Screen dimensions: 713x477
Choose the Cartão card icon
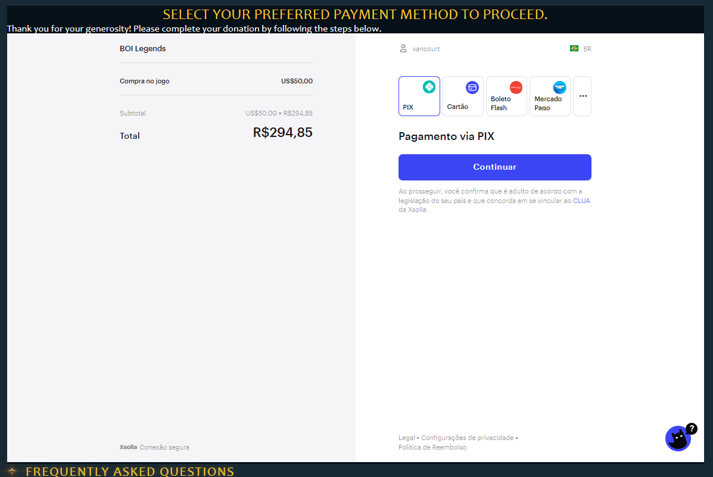pyautogui.click(x=472, y=88)
